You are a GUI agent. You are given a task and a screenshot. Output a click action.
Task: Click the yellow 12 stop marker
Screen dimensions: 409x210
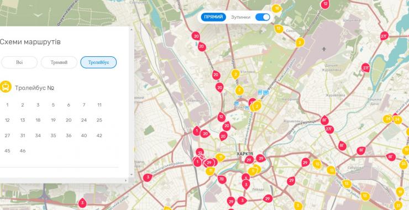tap(279, 28)
